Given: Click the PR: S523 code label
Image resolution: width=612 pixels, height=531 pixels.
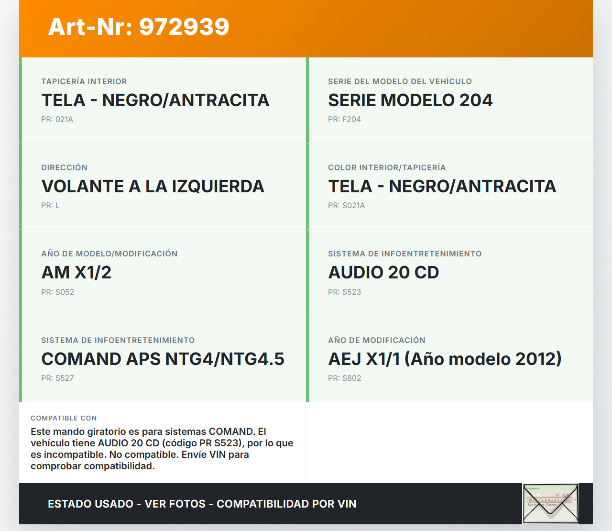Looking at the screenshot, I should coord(345,292).
